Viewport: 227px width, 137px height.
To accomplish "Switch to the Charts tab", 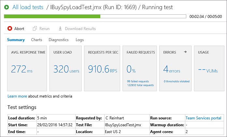I will pos(36,40).
